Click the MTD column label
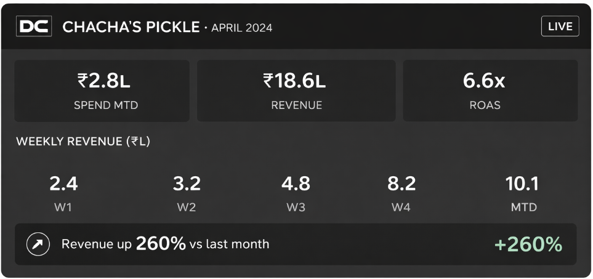This screenshot has width=593, height=279. [x=523, y=208]
